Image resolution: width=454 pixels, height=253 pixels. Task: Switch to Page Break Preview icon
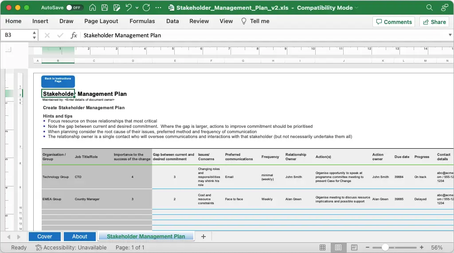point(354,248)
